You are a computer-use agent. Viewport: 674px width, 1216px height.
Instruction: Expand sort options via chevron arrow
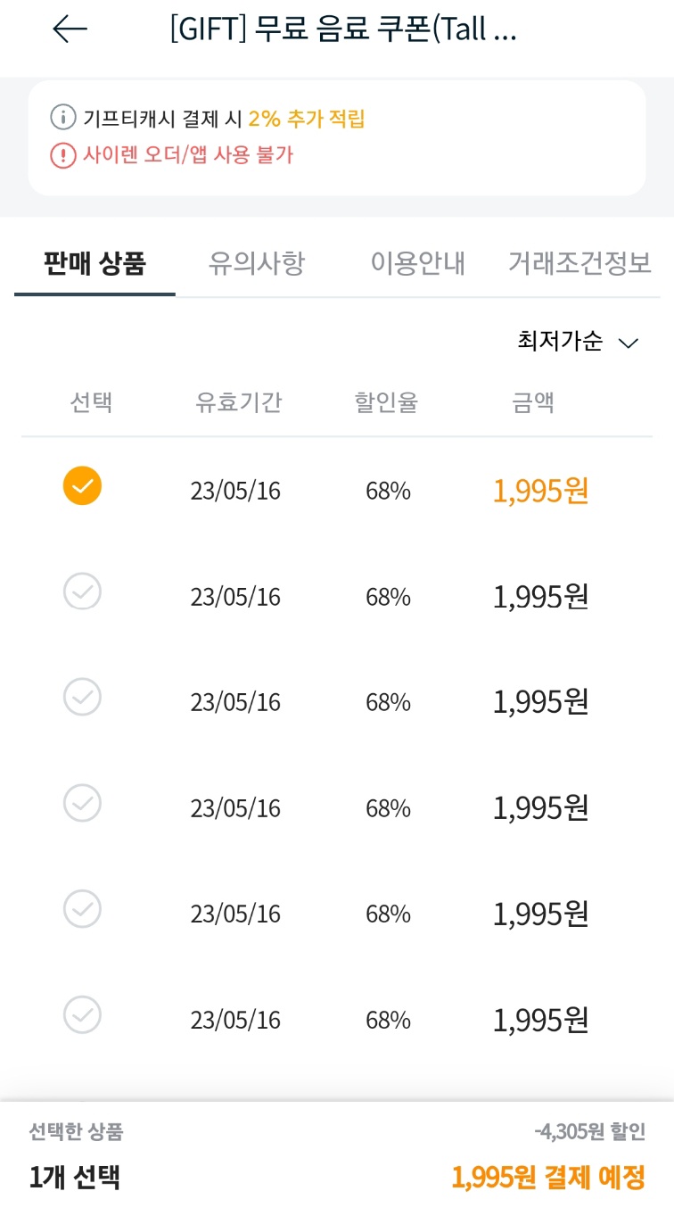tap(629, 343)
